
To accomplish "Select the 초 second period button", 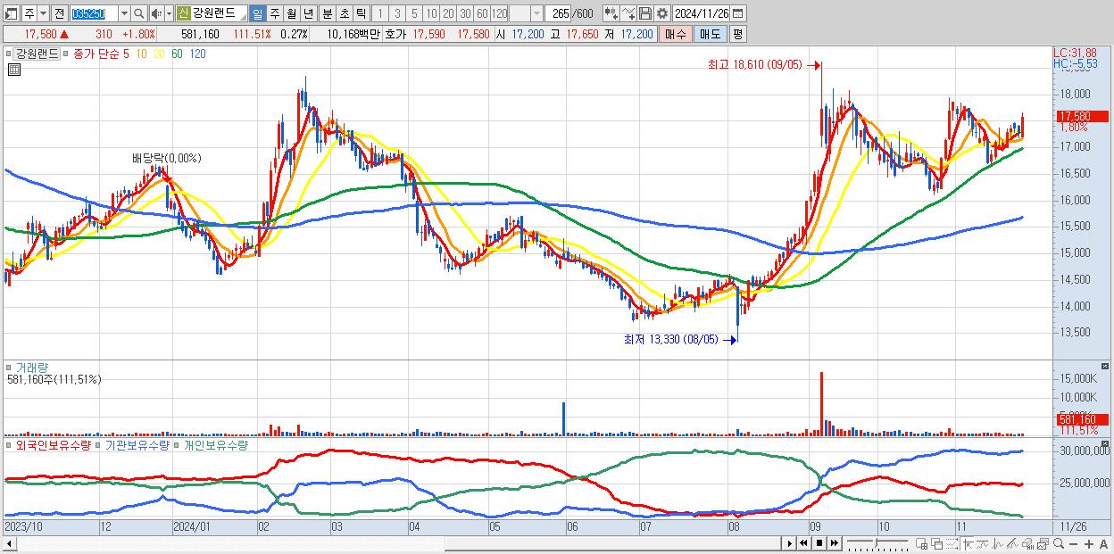I will [x=343, y=13].
